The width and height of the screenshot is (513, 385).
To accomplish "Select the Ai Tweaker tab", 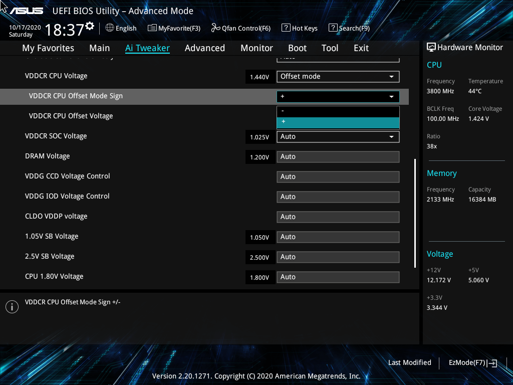I will click(x=147, y=48).
